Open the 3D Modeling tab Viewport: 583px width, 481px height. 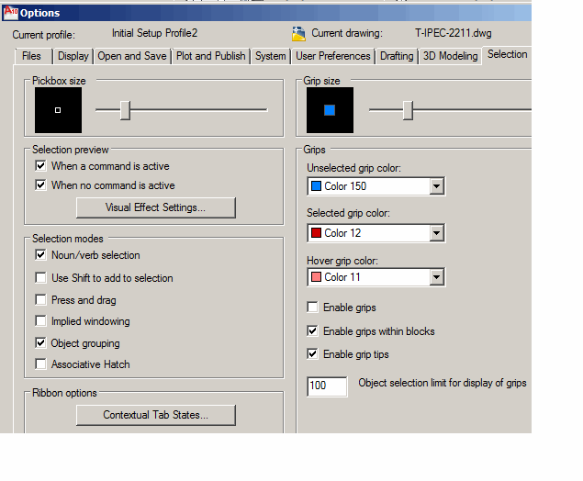pyautogui.click(x=450, y=56)
